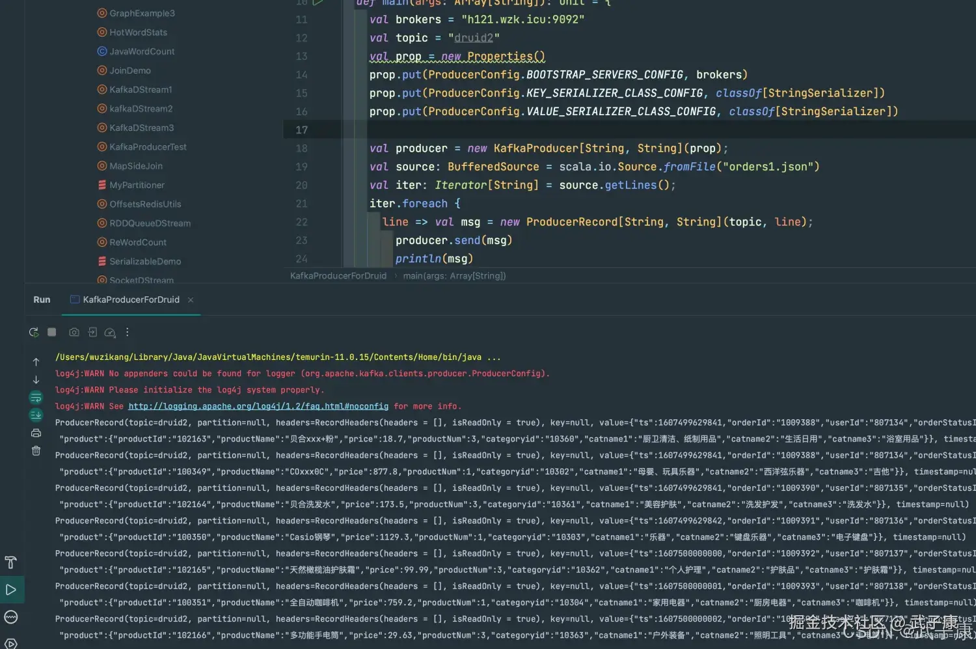Click the 'No appenders could be found' warning line
Image resolution: width=976 pixels, height=649 pixels.
point(303,374)
